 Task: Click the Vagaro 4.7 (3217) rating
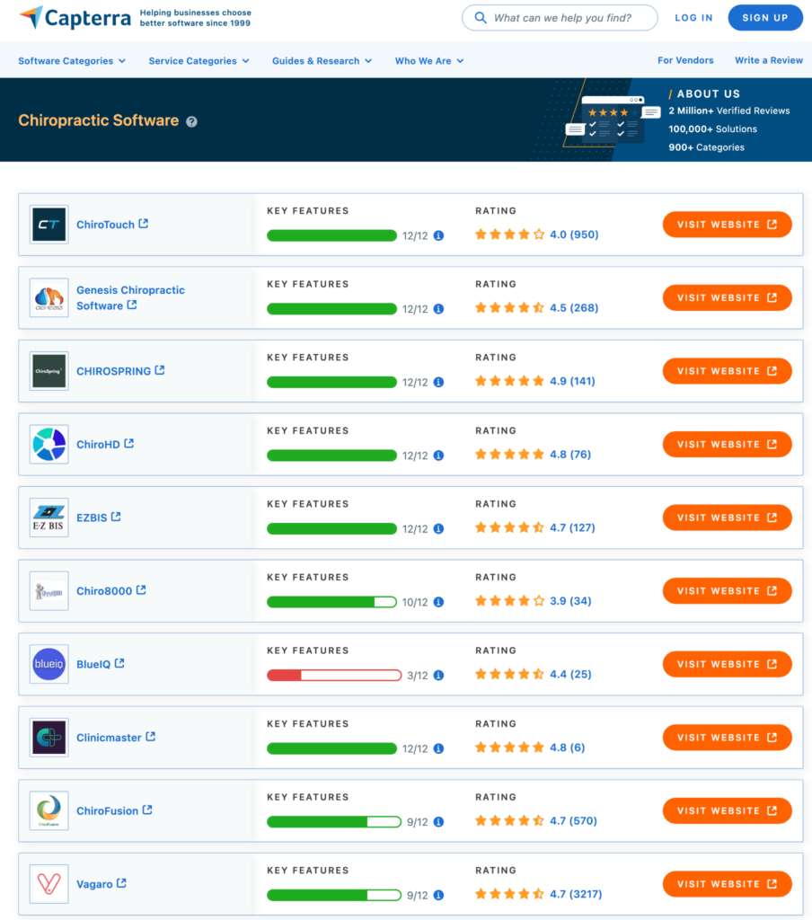[x=539, y=894]
